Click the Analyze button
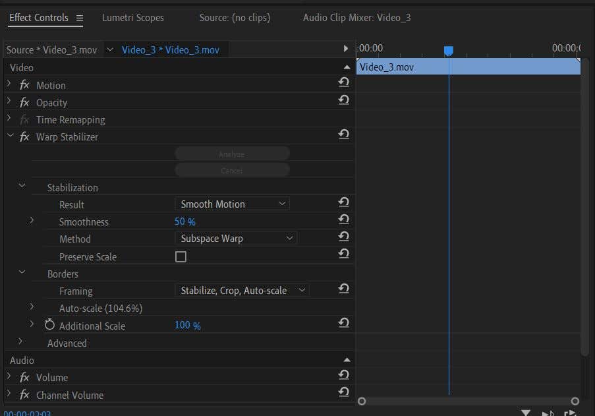The height and width of the screenshot is (416, 595). coord(232,154)
